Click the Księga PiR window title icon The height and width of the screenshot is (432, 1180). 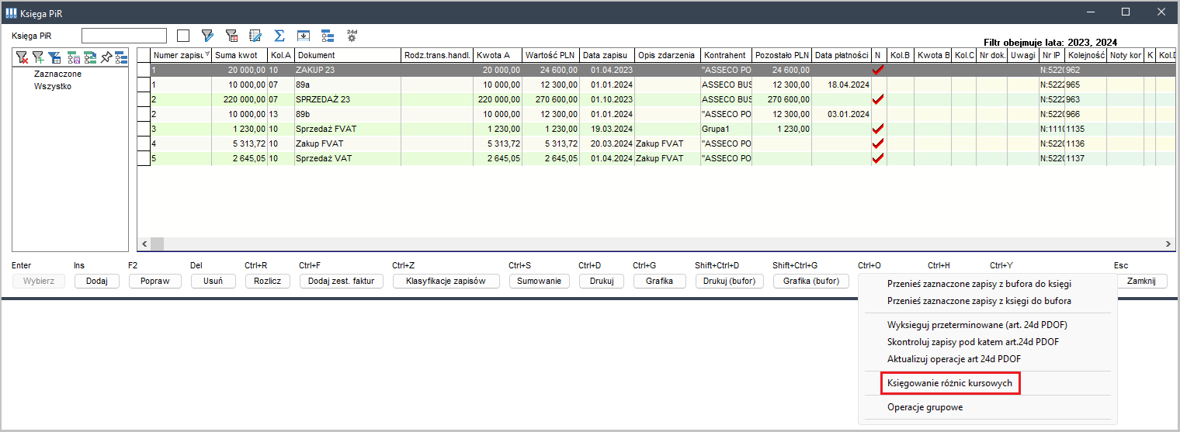(x=12, y=12)
